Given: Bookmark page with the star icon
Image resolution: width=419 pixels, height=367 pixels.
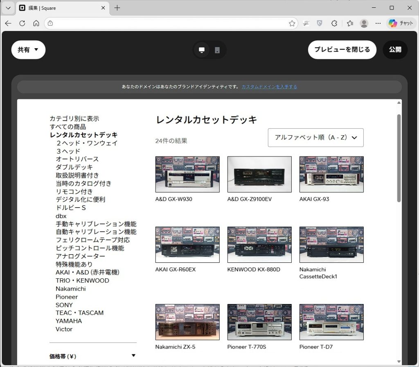Looking at the screenshot, I should 292,23.
